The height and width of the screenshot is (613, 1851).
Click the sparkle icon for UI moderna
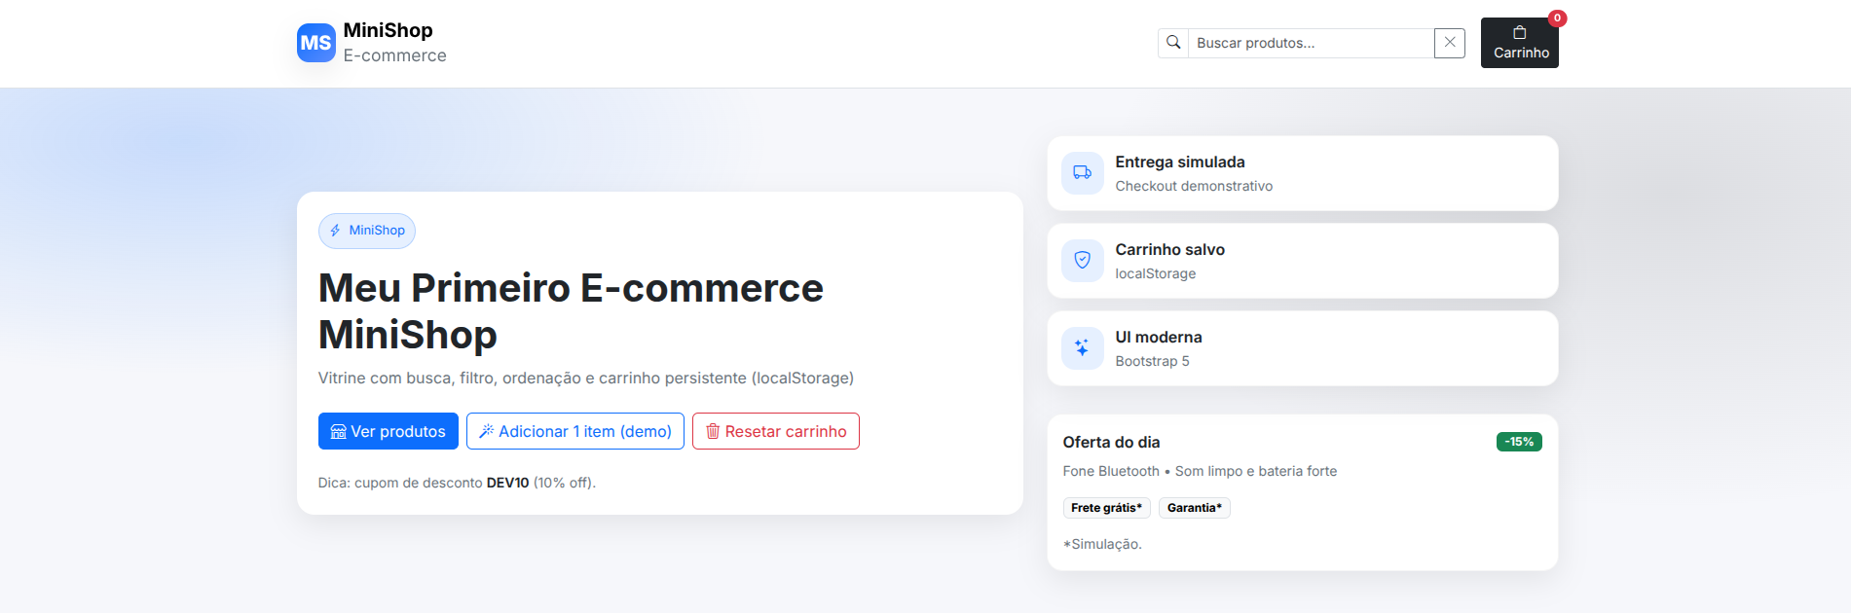point(1082,348)
